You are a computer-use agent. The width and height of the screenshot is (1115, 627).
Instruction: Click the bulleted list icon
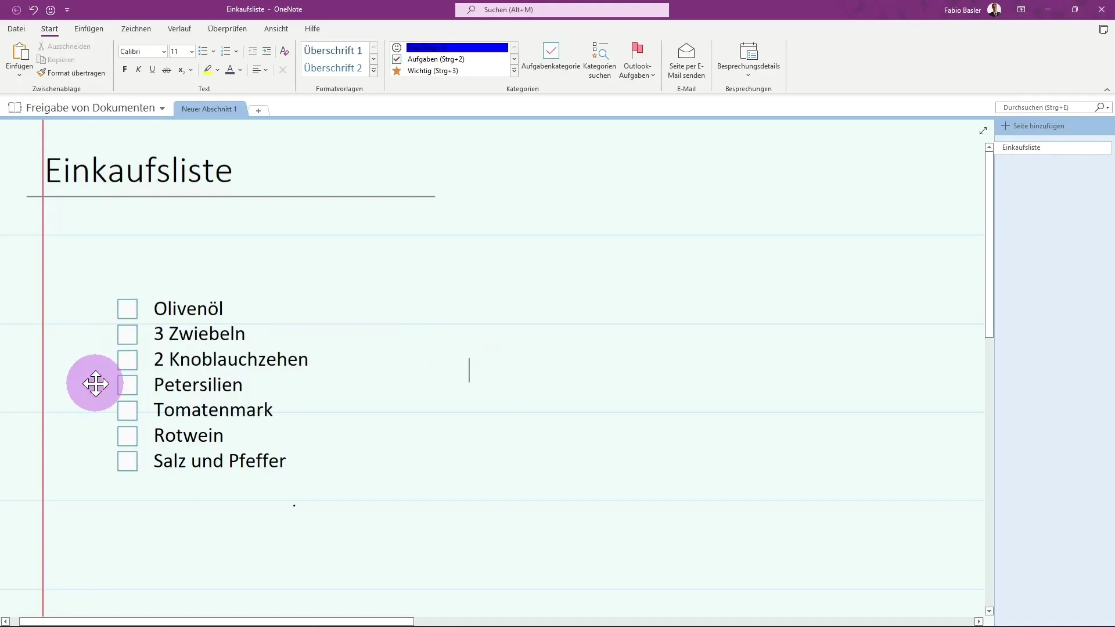[203, 52]
